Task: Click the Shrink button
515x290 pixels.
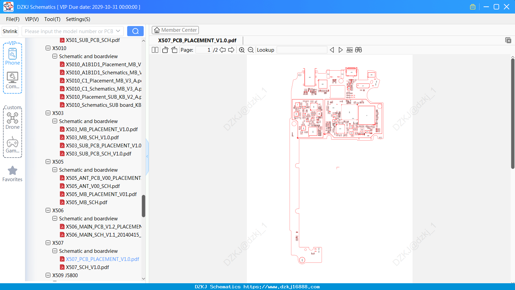Action: coord(10,31)
